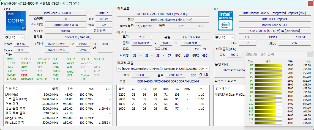The width and height of the screenshot is (314, 130).
Task: Click the 터보 최대 operating point row
Action: pos(58,104)
